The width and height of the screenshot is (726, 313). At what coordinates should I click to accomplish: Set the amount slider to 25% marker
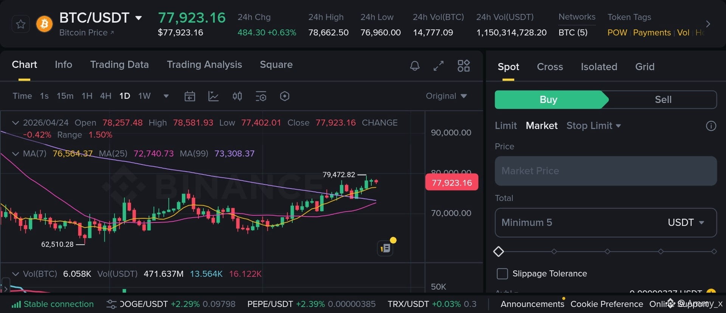point(554,252)
